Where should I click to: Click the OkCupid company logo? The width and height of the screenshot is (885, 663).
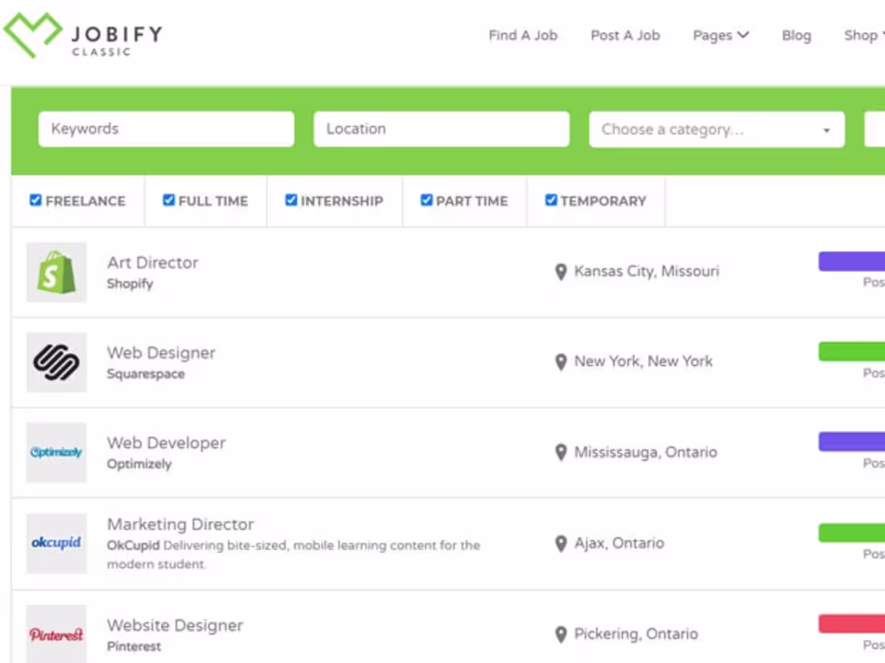click(x=56, y=543)
